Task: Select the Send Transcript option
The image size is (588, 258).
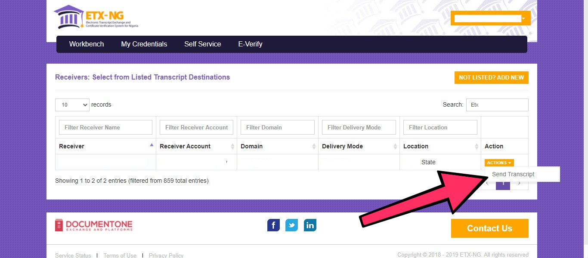Action: [513, 174]
